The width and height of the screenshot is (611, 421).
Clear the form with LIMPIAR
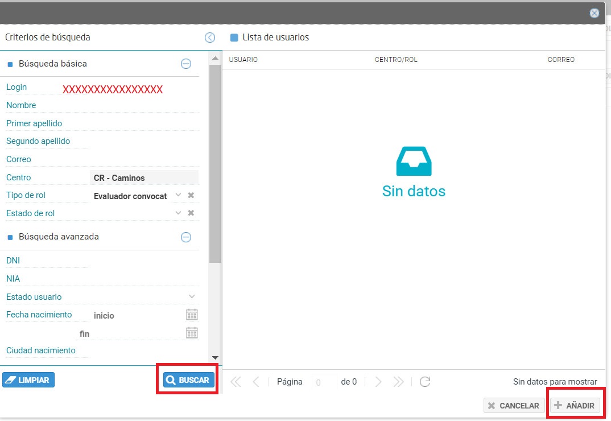point(28,379)
